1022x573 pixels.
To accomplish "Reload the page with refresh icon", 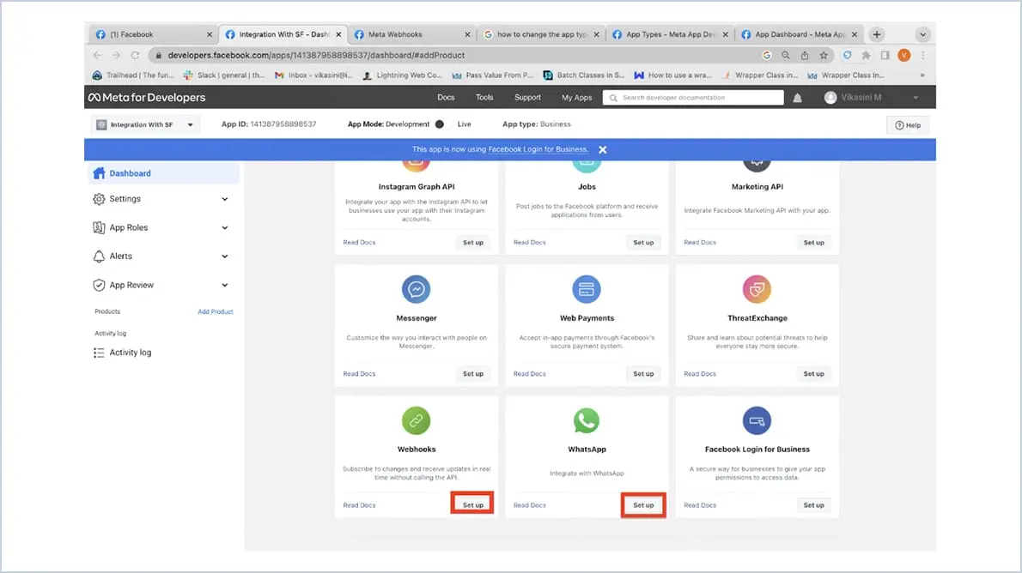I will coord(135,56).
